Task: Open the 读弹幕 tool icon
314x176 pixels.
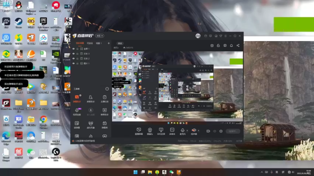Action: point(77,125)
